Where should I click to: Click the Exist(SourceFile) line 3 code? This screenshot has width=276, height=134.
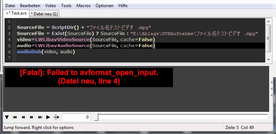[137, 34]
